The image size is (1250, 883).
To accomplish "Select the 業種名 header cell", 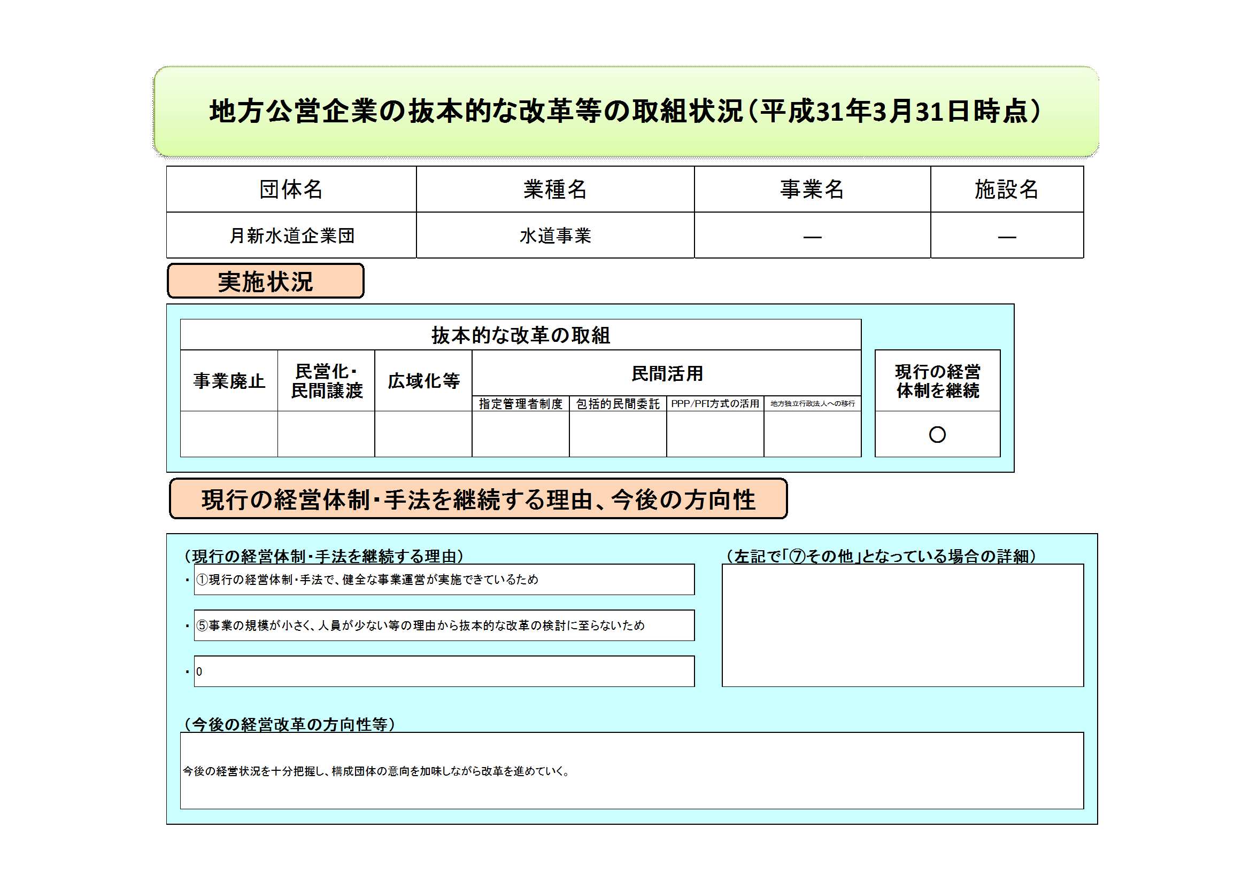I will 555,189.
